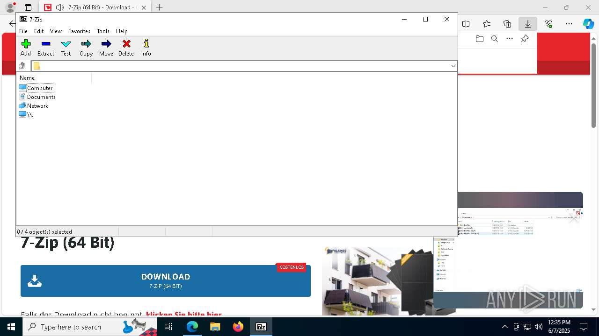This screenshot has height=336, width=599.
Task: Open the Windows Start menu
Action: (11, 327)
